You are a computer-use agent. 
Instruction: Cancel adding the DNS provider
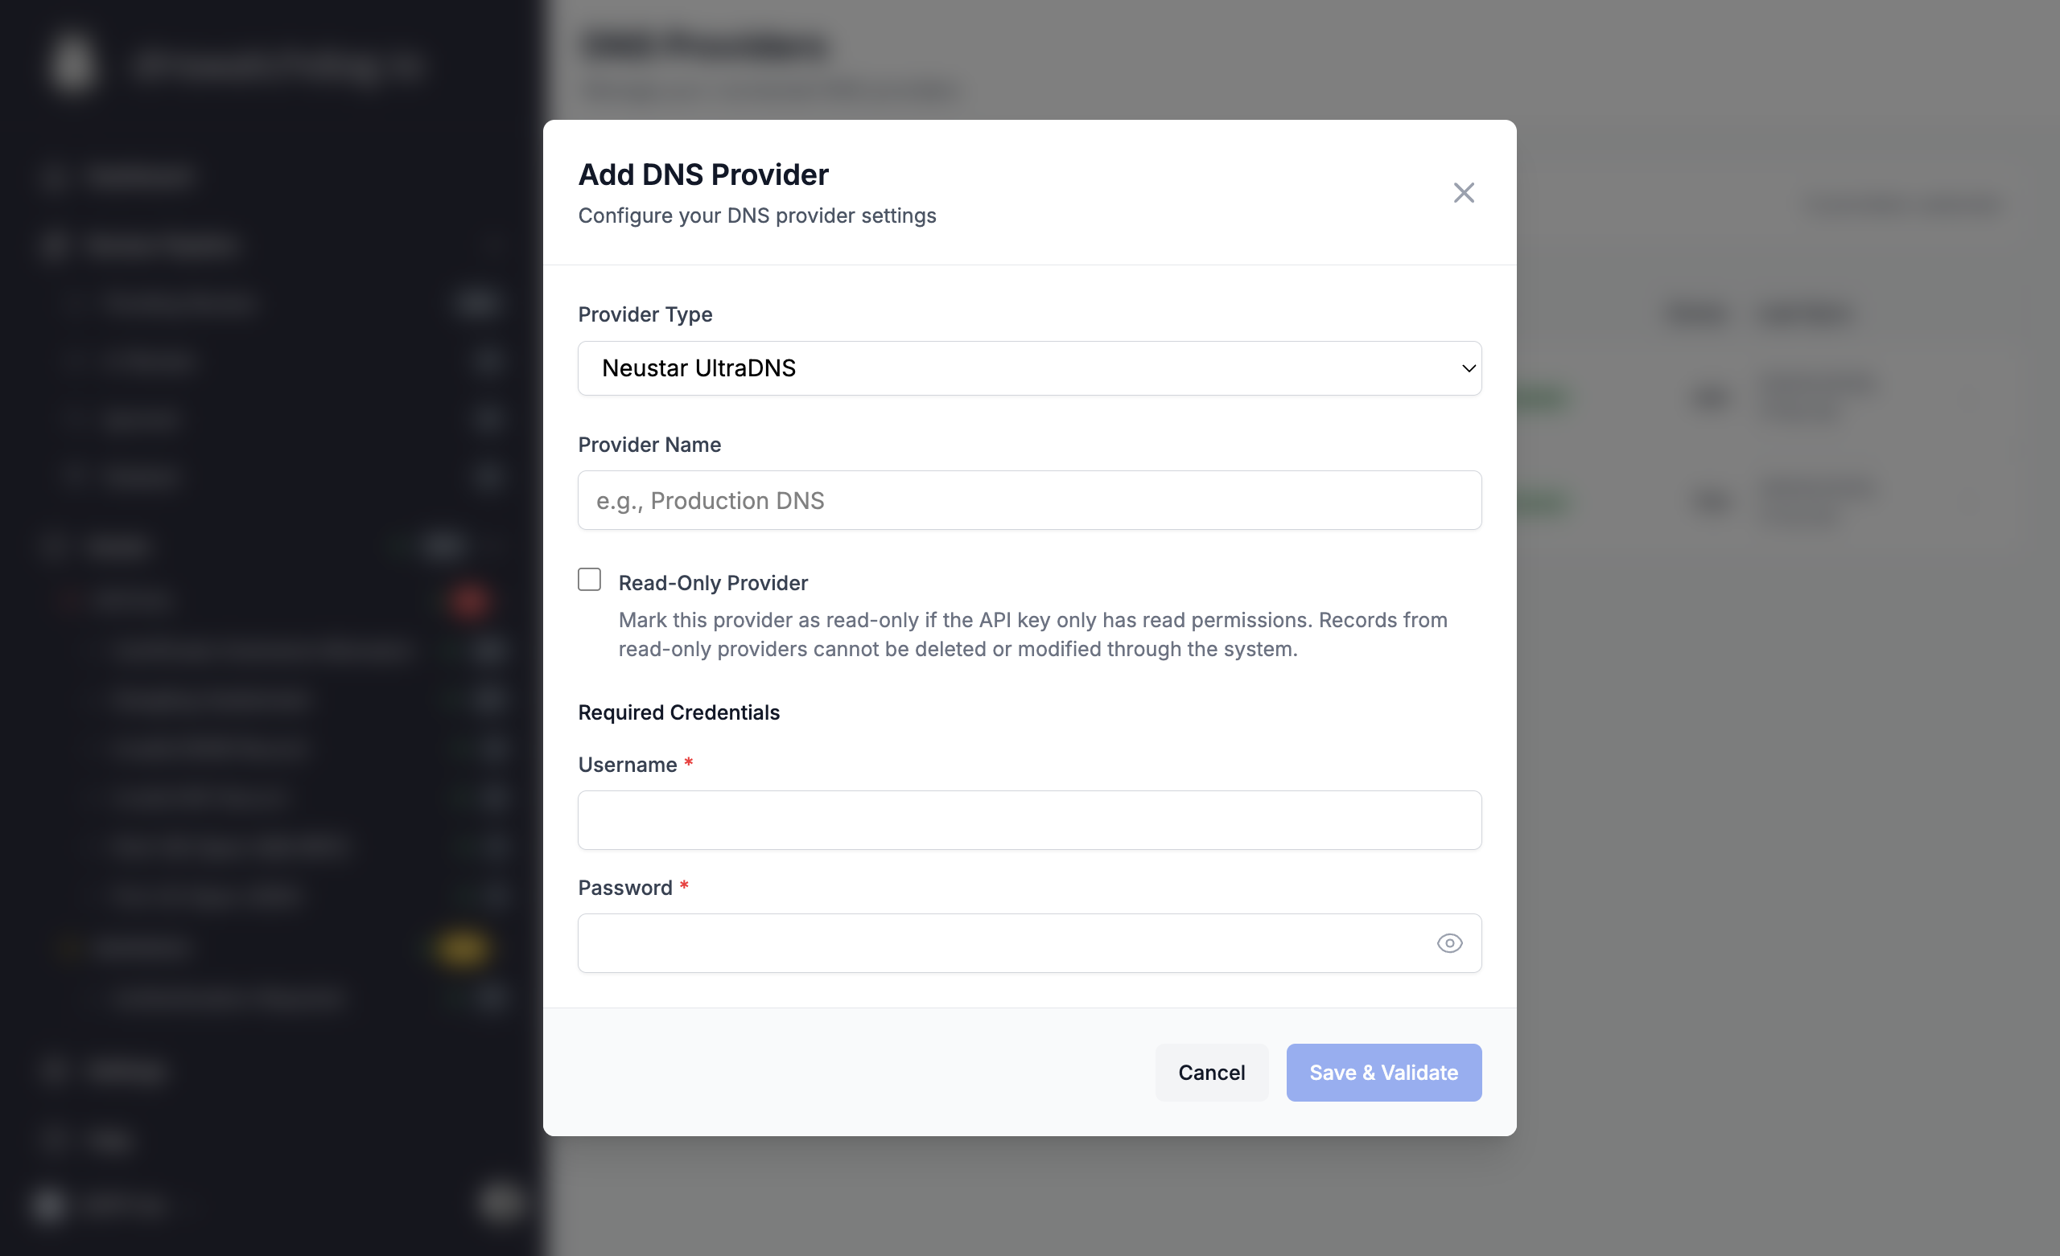[1211, 1072]
